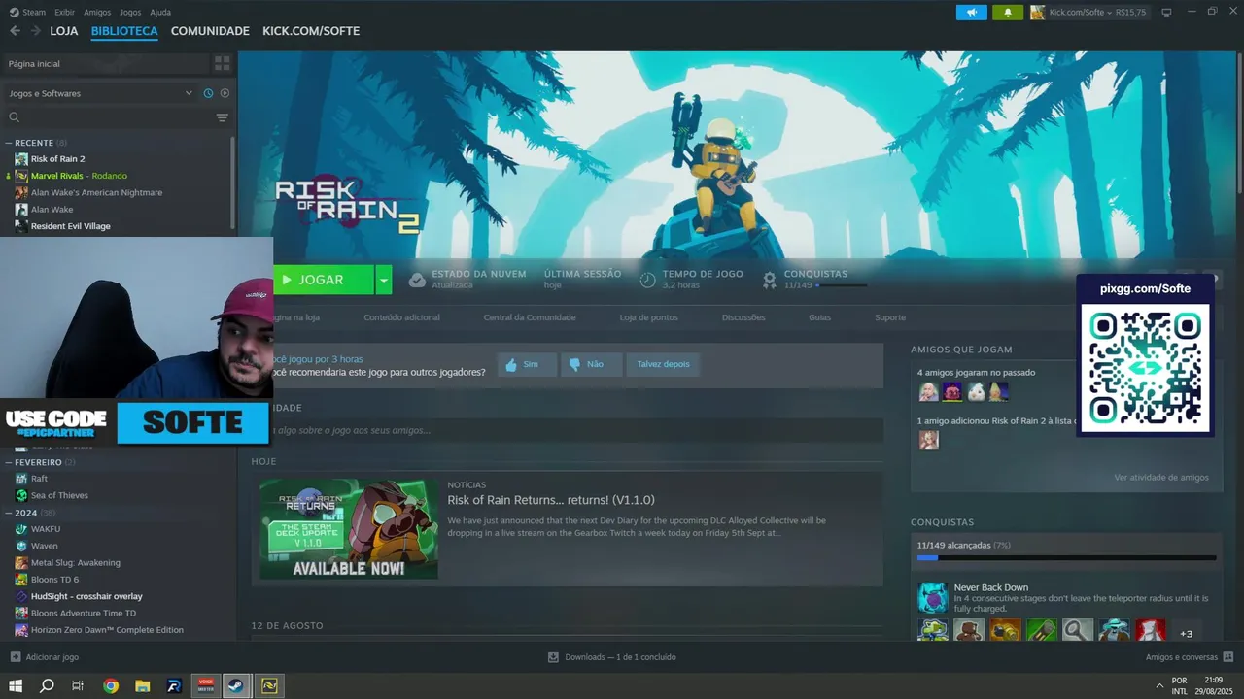Click the Raft game icon
Viewport: 1244px width, 699px height.
coord(21,479)
